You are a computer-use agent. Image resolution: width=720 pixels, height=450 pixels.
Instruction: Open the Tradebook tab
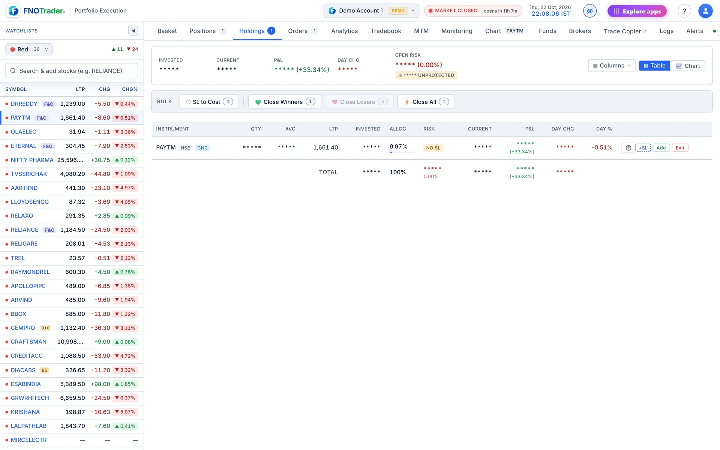(x=385, y=31)
